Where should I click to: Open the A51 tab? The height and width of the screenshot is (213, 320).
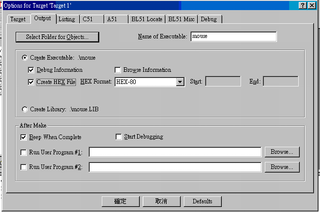(113, 19)
